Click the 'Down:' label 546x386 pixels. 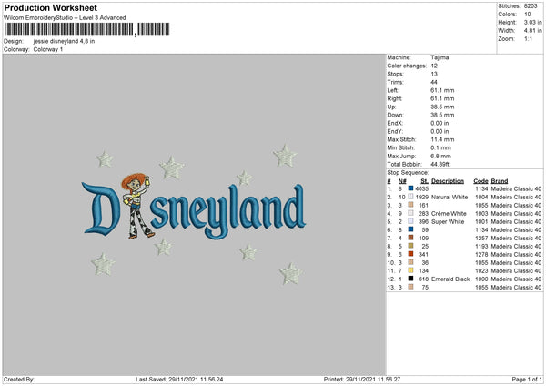[395, 115]
